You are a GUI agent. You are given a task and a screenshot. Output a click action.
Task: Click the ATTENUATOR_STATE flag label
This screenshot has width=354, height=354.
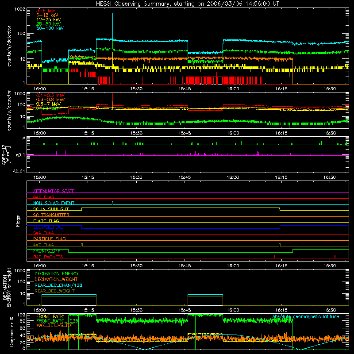click(x=54, y=191)
